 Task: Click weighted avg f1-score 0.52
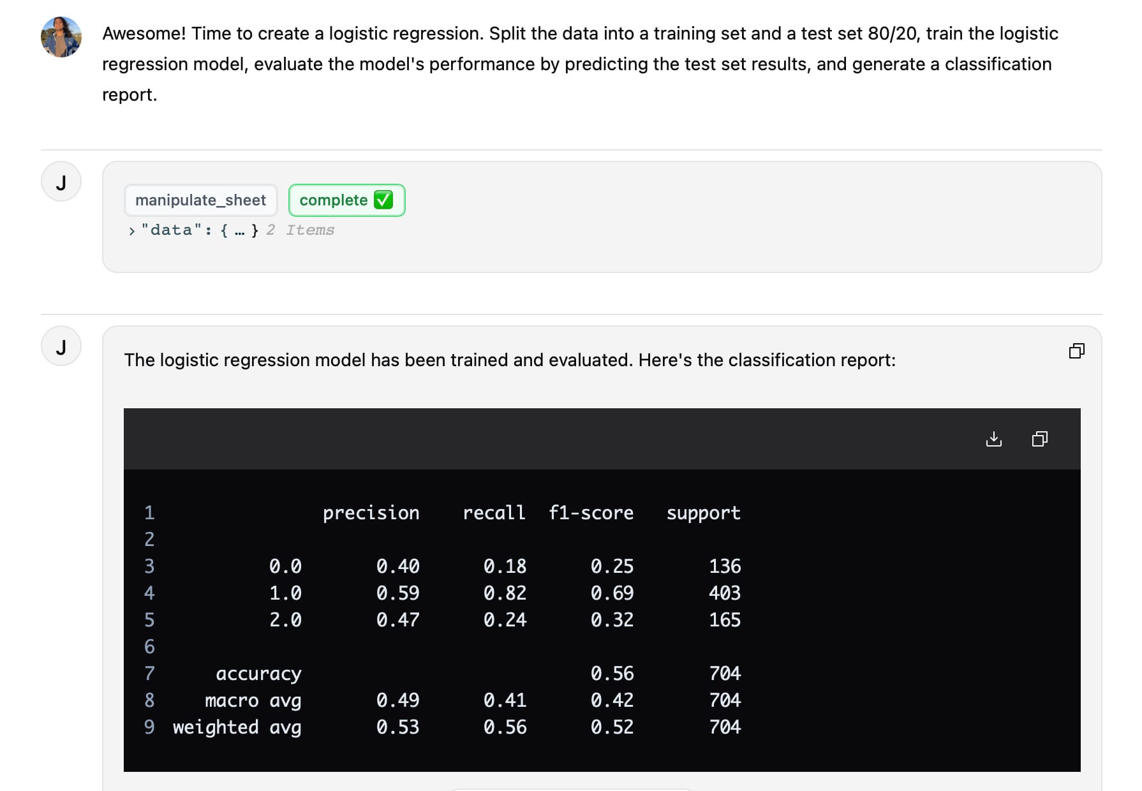[612, 727]
